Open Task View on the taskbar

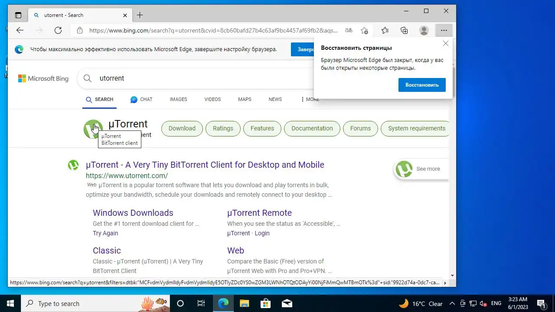coord(201,303)
